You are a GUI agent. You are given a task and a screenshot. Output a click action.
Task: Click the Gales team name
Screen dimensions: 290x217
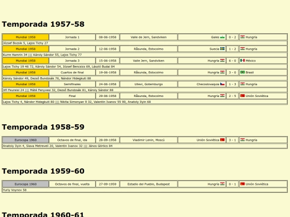[x=215, y=37]
